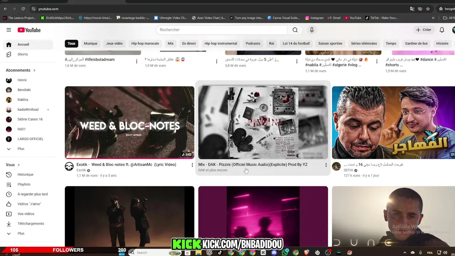Open Vos vidéos in sidebar
Viewport: 455px width, 256px height.
(28, 214)
